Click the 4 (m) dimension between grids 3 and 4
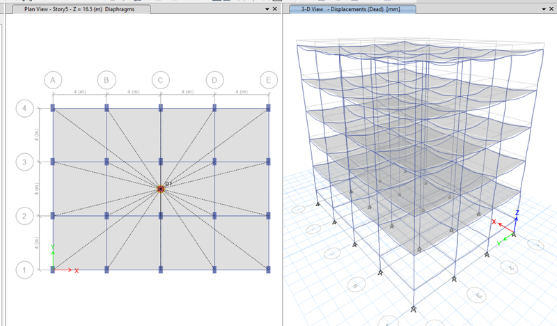 [x=37, y=134]
